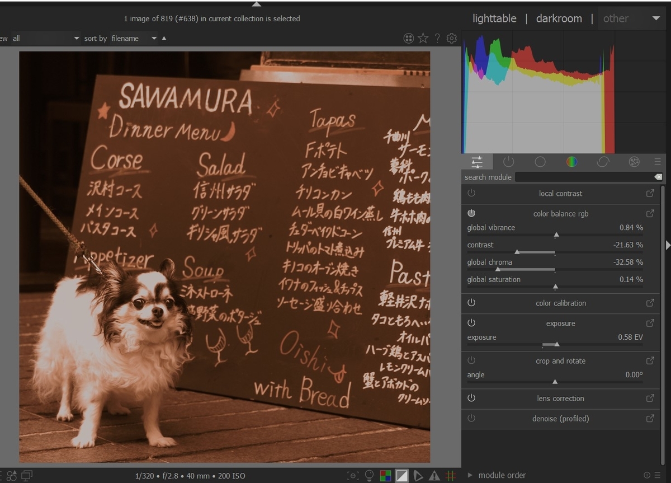Toggle guides and grid overlay icon
Image resolution: width=671 pixels, height=483 pixels.
tap(451, 476)
